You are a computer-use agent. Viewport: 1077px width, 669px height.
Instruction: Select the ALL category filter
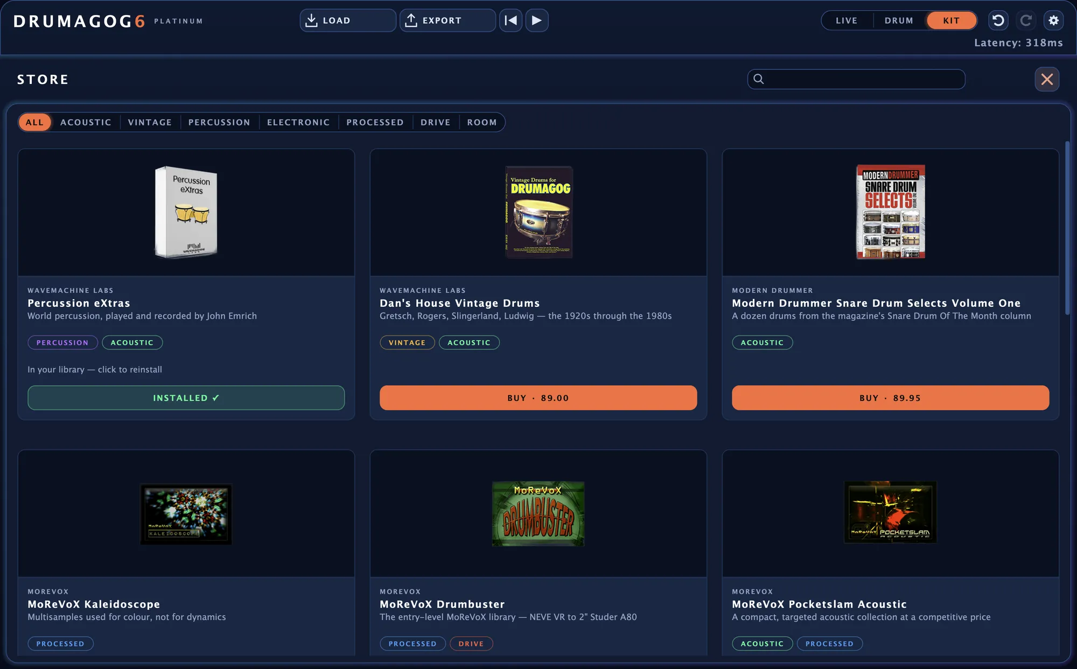point(34,122)
